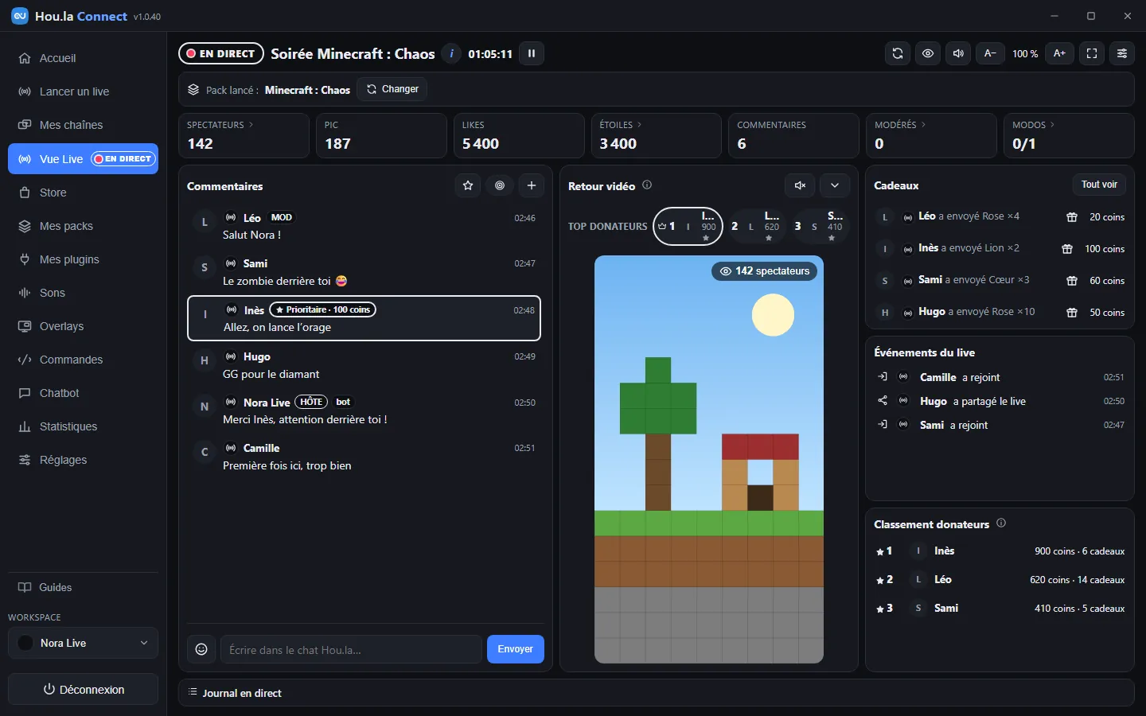The height and width of the screenshot is (716, 1146).
Task: Open the emoji picker in chat
Action: 201,649
